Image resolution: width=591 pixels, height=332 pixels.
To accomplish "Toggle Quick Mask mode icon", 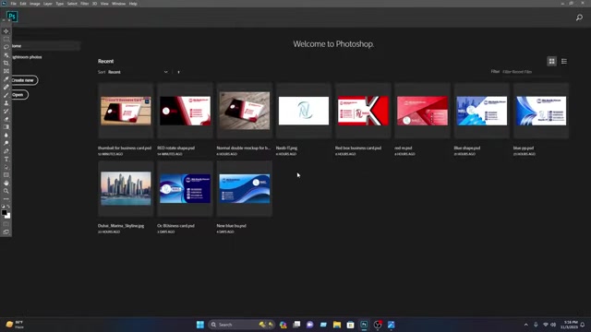I will (x=6, y=224).
